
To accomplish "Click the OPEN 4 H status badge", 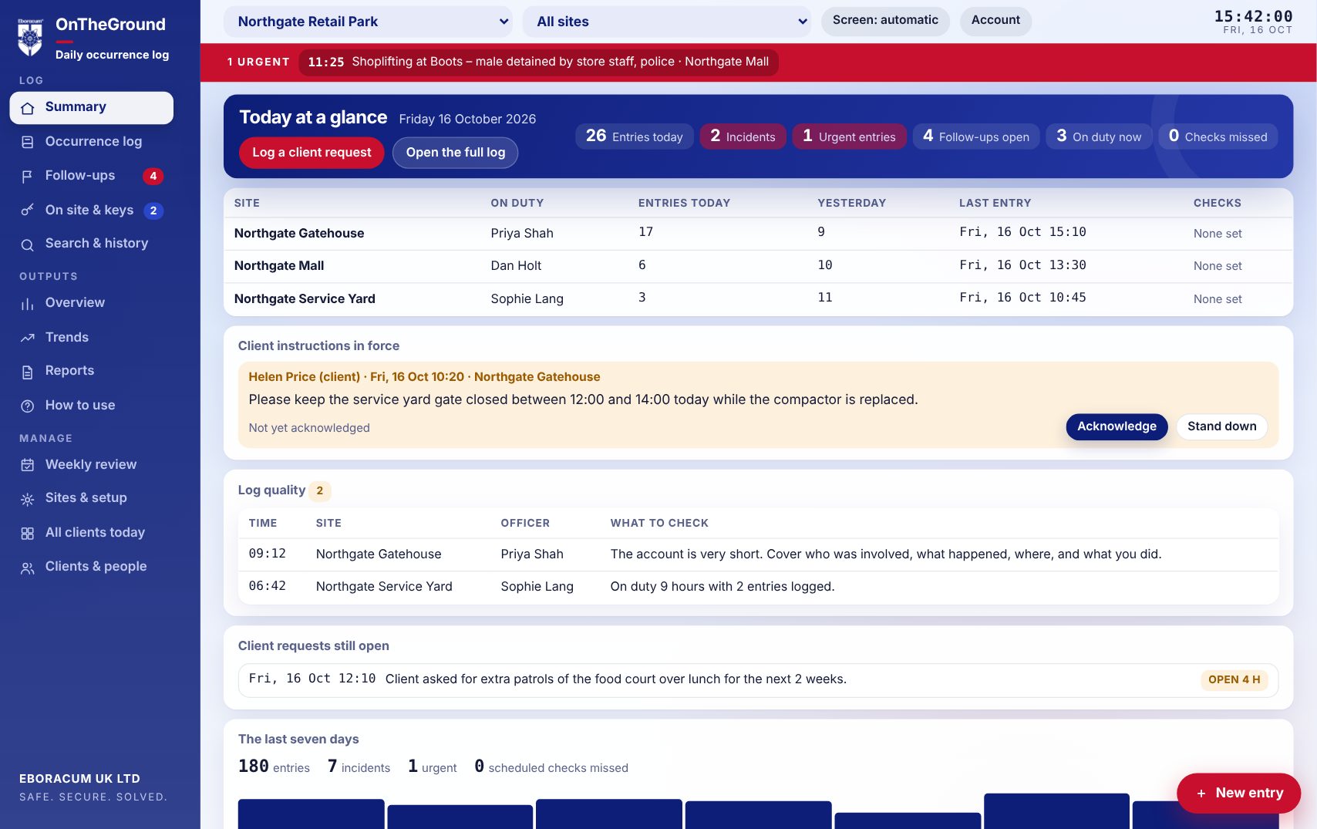I will [1234, 680].
